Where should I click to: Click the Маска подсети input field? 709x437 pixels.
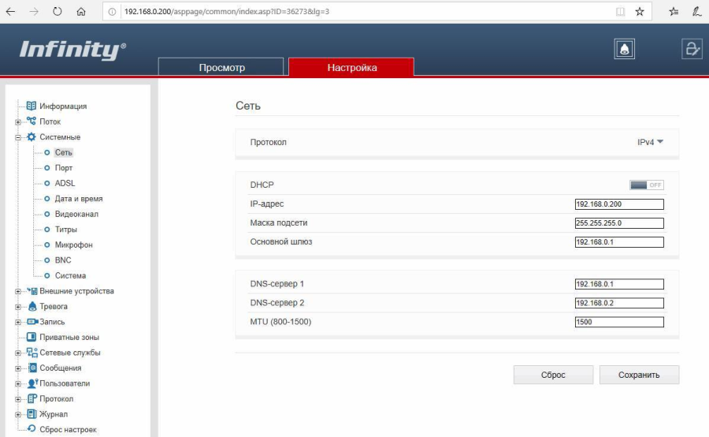coord(619,223)
